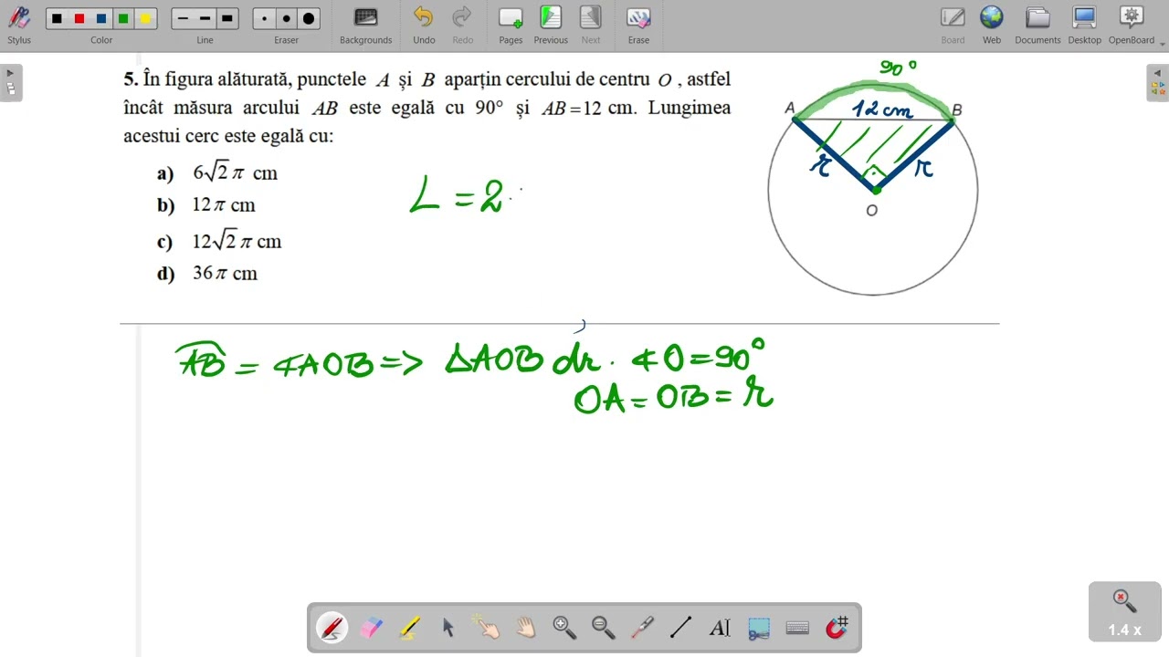1169x657 pixels.
Task: Open the Backgrounds options
Action: (x=365, y=25)
